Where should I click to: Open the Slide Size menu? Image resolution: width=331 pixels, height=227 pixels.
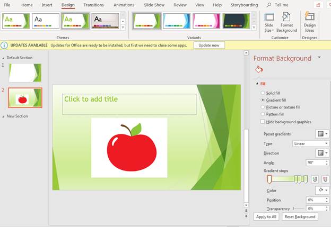point(269,22)
